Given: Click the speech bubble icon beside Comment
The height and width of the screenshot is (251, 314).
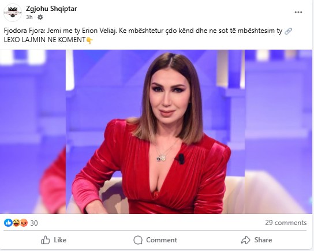Looking at the screenshot, I should [x=138, y=240].
